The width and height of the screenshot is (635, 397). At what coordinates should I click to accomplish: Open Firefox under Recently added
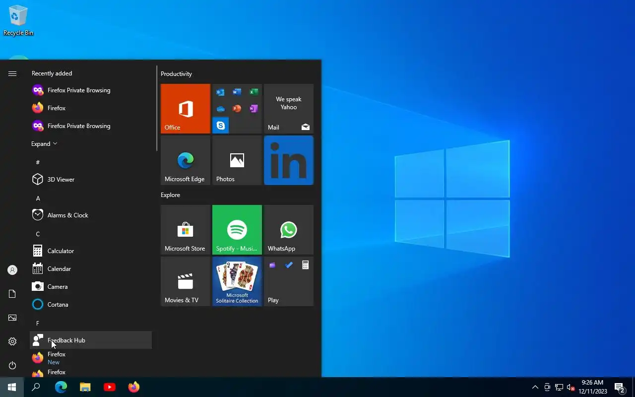(91, 108)
